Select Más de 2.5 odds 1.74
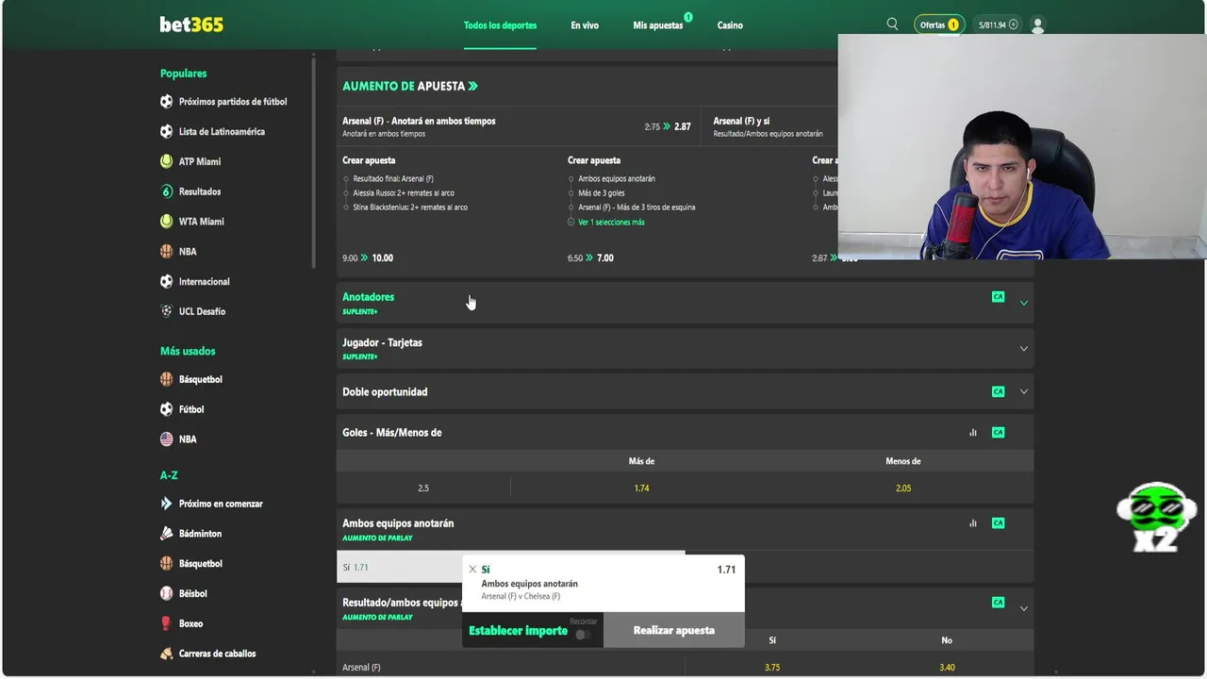 [641, 489]
